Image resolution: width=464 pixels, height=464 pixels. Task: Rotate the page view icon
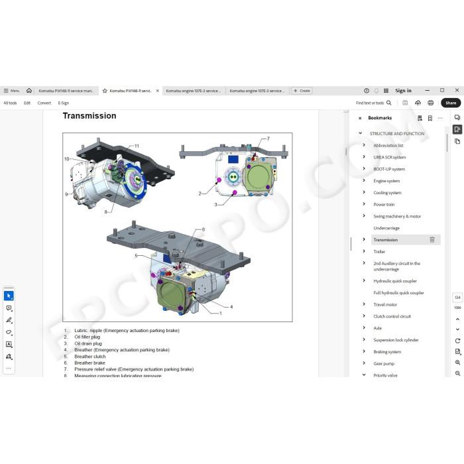(457, 341)
